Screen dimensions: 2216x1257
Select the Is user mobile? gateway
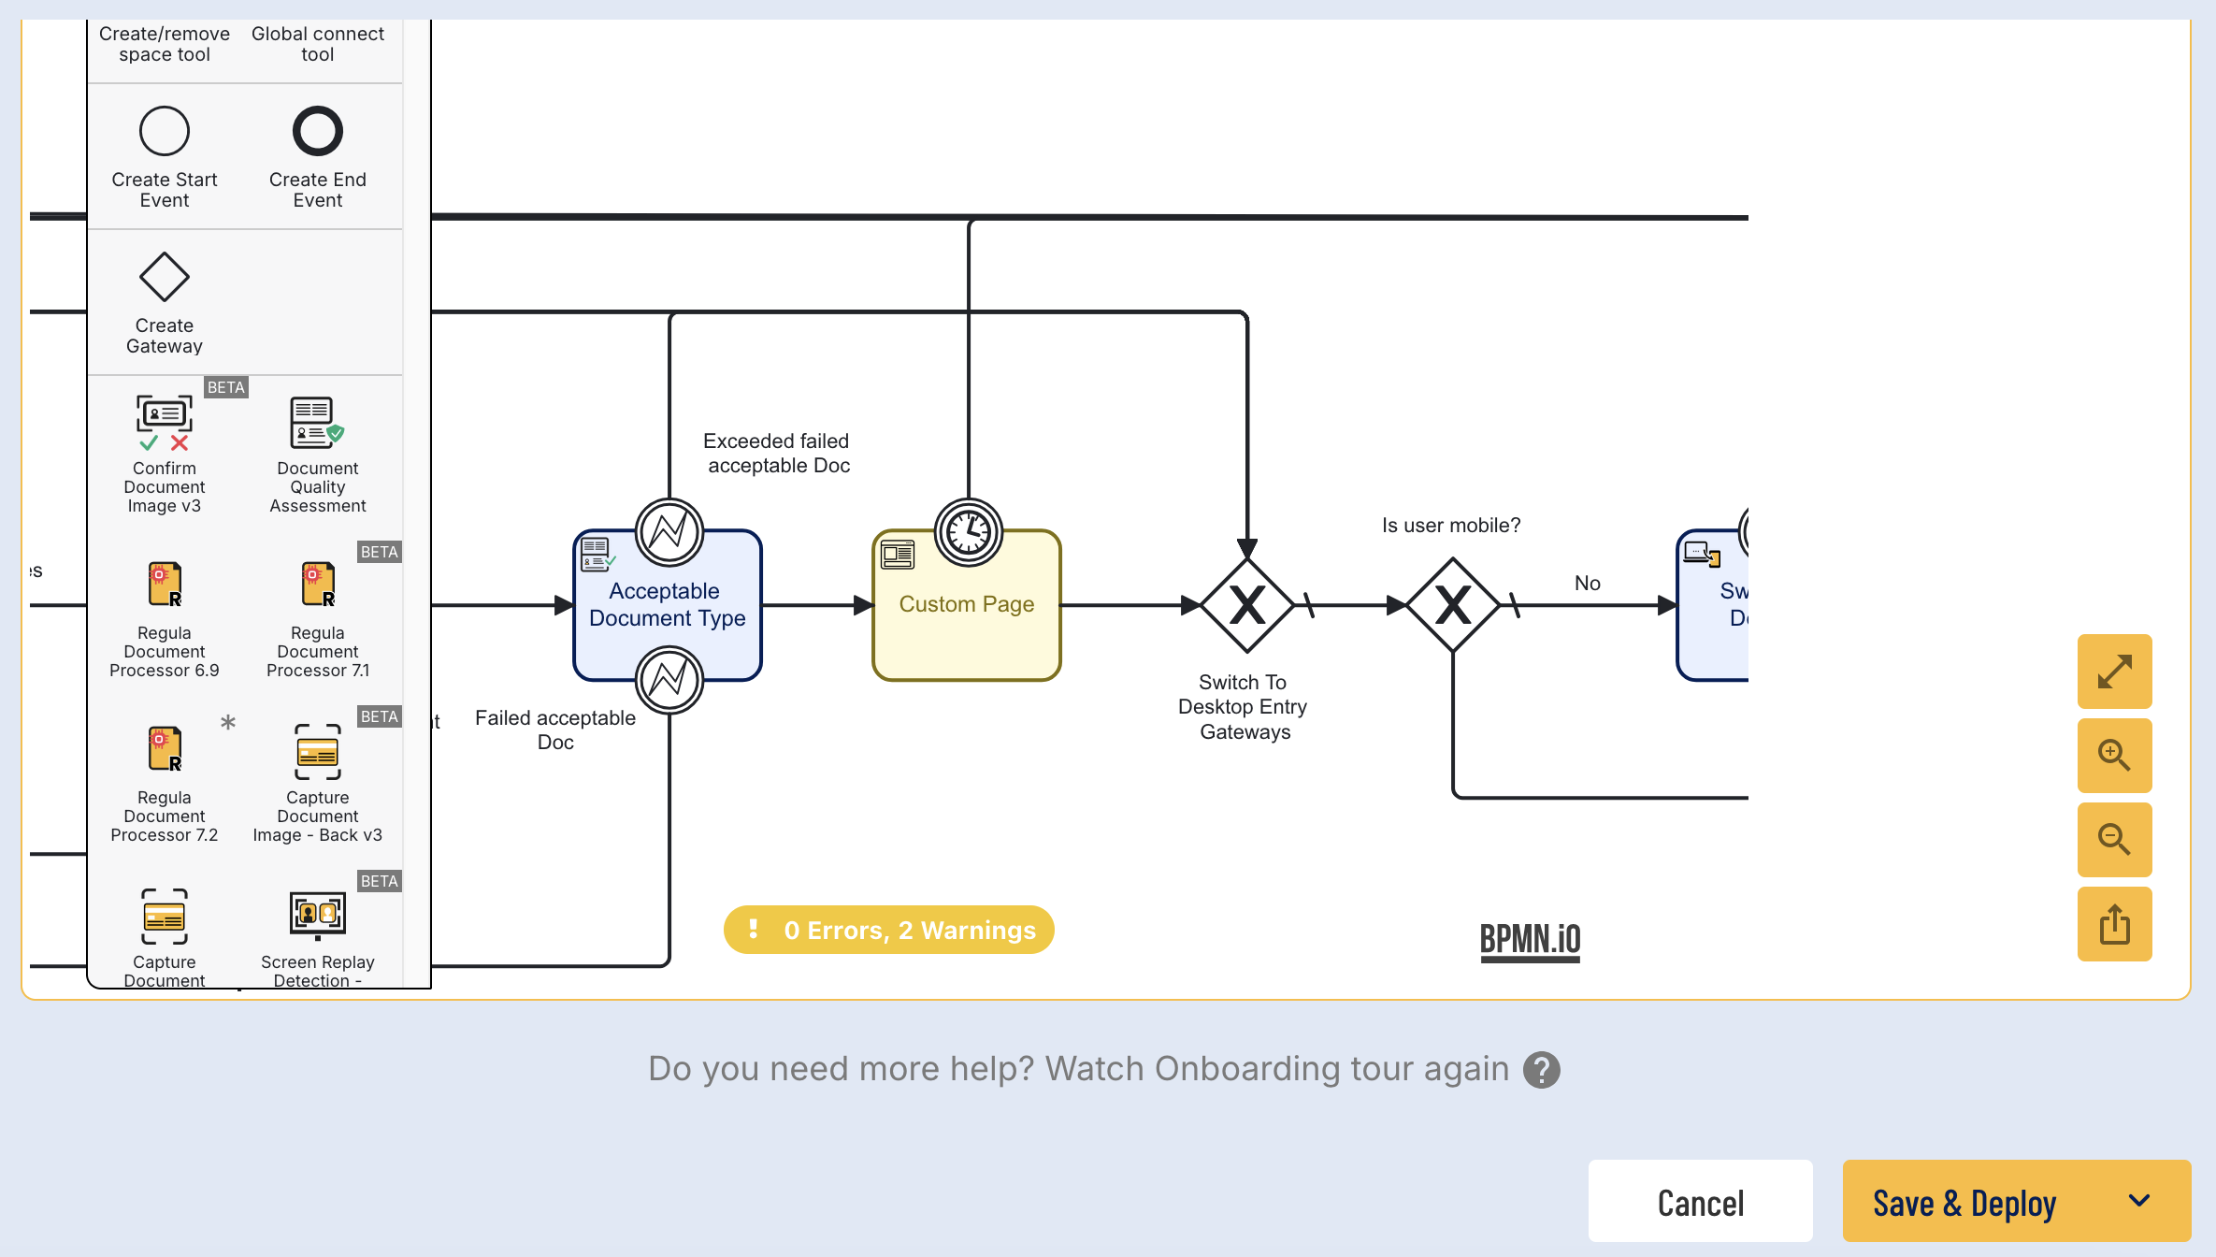click(x=1453, y=605)
